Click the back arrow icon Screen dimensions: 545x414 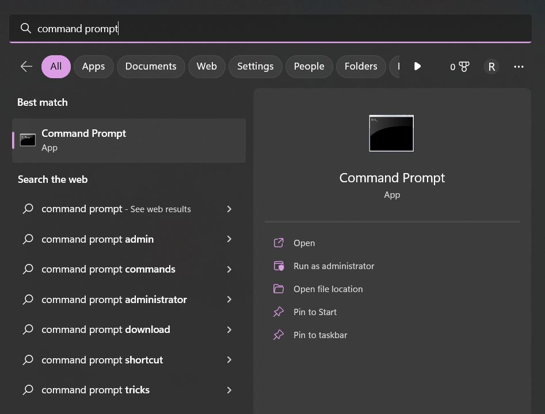pos(26,67)
